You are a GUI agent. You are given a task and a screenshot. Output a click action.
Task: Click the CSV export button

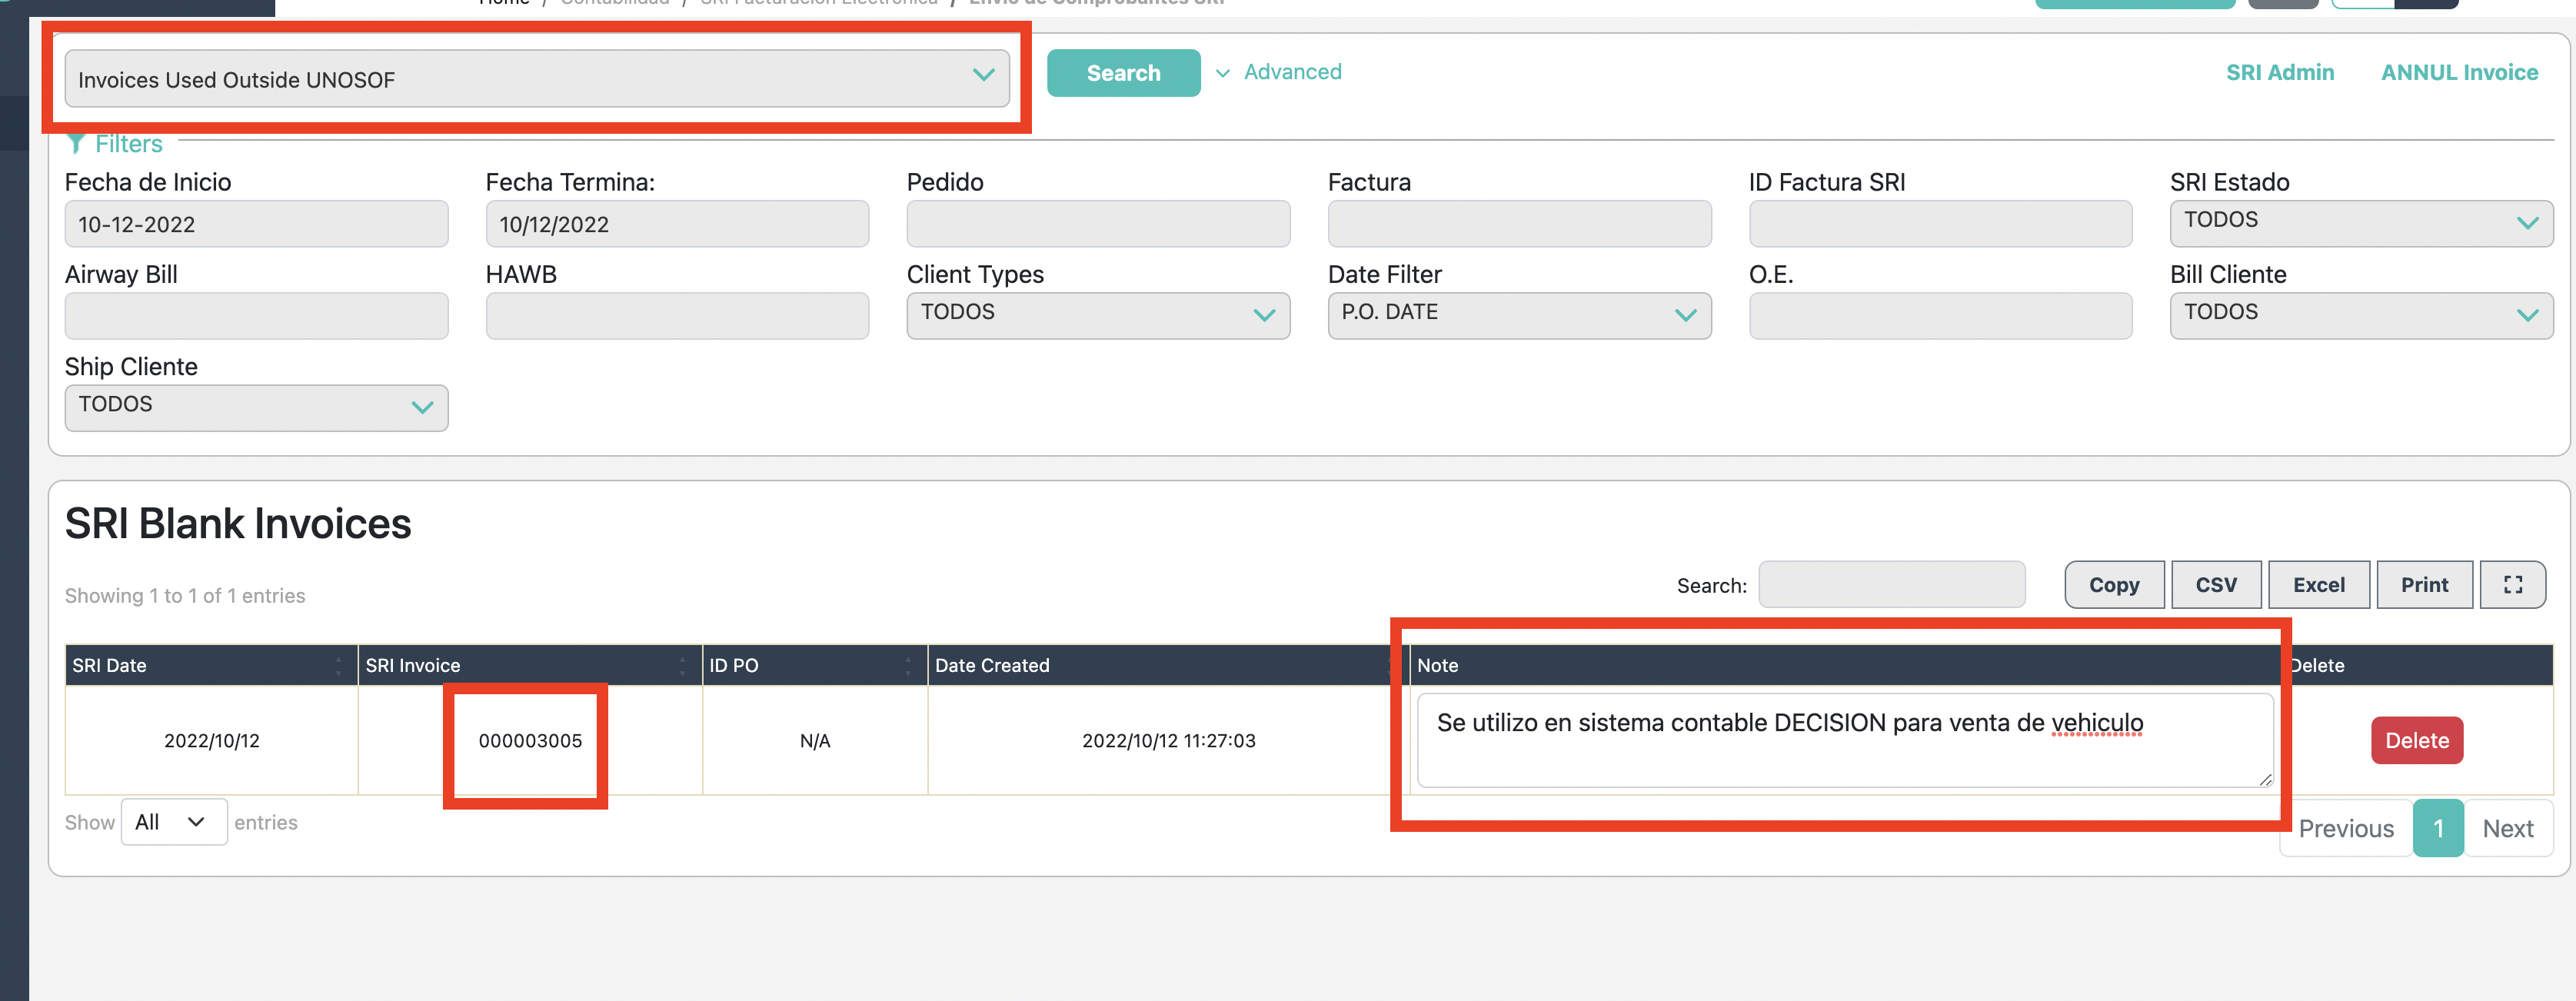point(2216,585)
